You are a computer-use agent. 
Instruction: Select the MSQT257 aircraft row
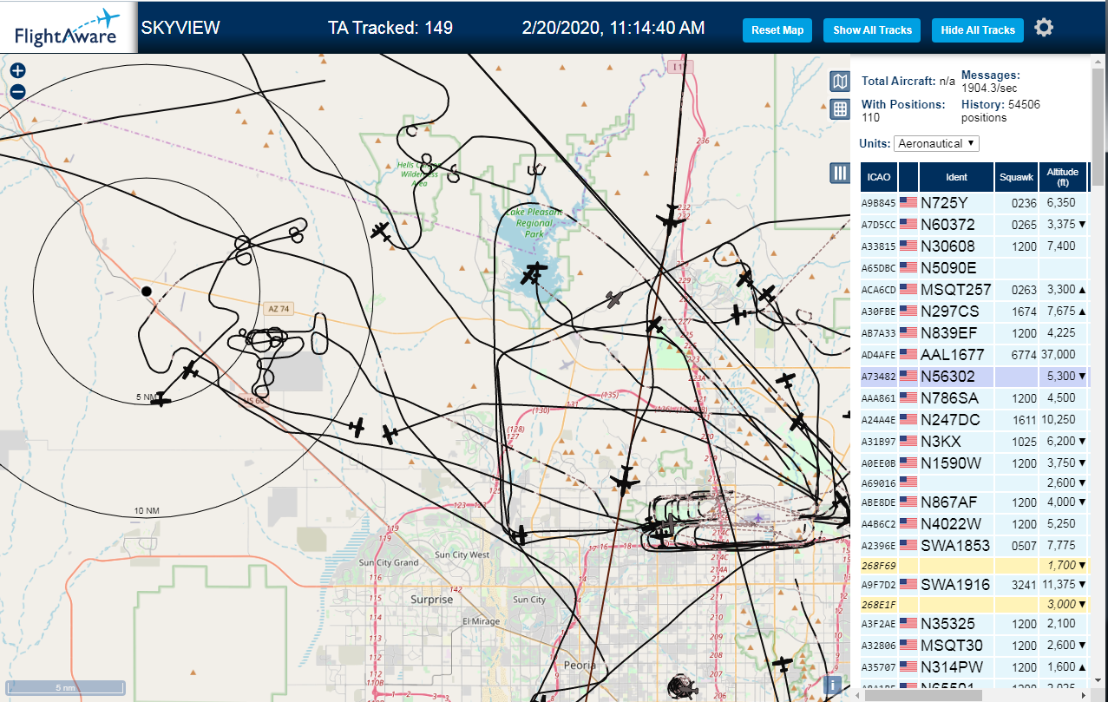(975, 290)
